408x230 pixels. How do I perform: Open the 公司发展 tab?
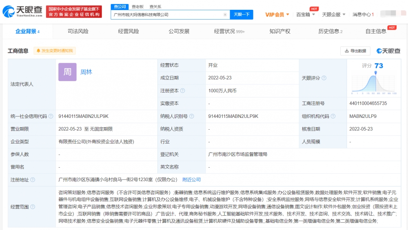[179, 31]
